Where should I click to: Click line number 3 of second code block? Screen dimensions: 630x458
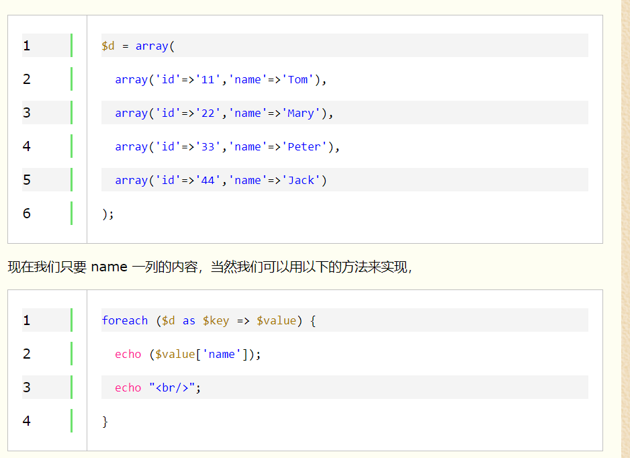(x=26, y=387)
